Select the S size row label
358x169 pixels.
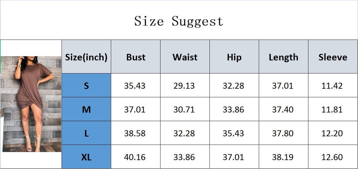[86, 86]
